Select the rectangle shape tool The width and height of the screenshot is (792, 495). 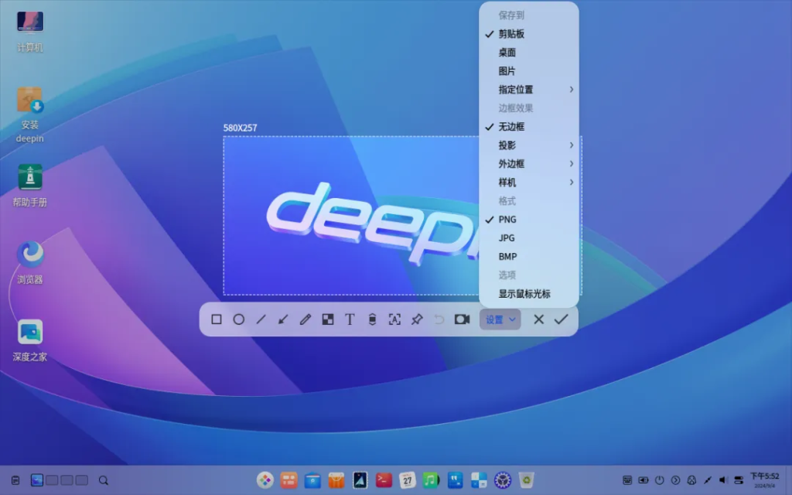pyautogui.click(x=217, y=319)
